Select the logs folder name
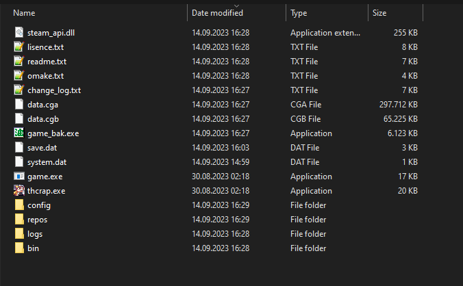This screenshot has height=286, width=463. pos(35,234)
